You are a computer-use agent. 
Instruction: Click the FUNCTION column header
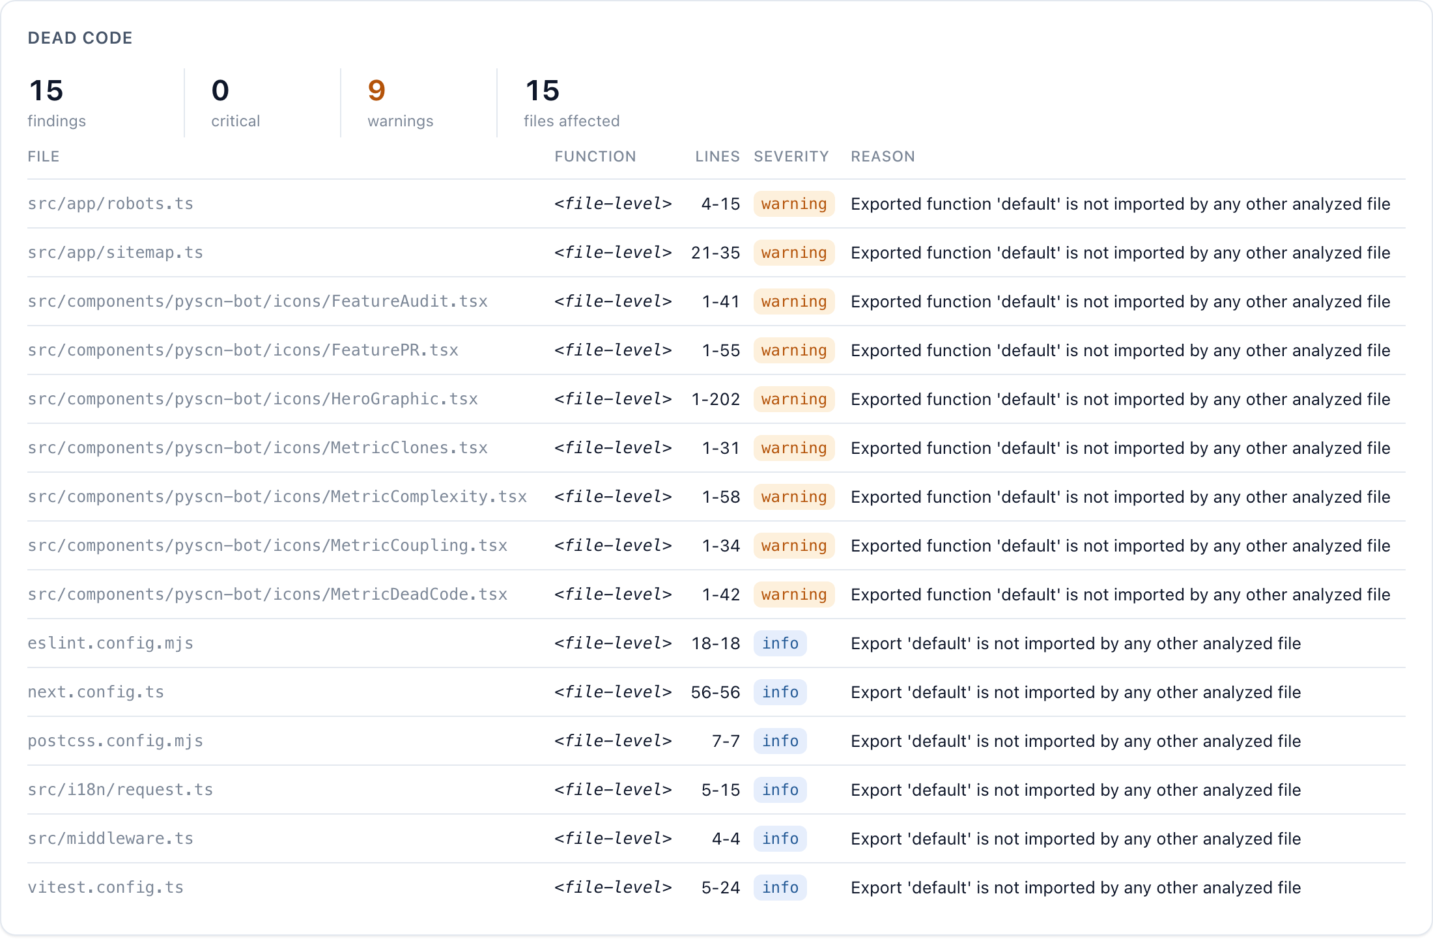click(x=595, y=156)
